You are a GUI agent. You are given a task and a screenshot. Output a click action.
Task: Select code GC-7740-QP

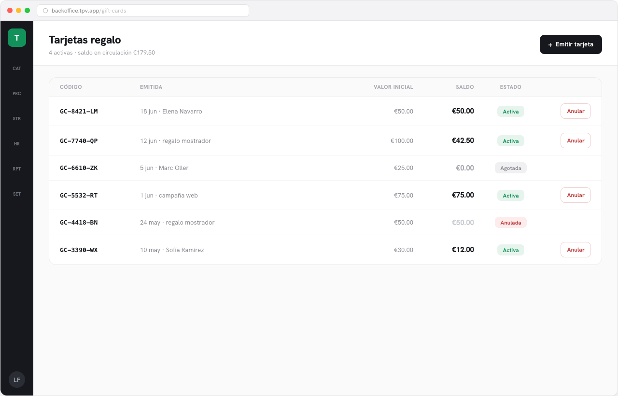(x=79, y=141)
